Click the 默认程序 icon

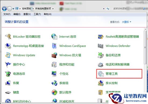[x=54, y=92]
